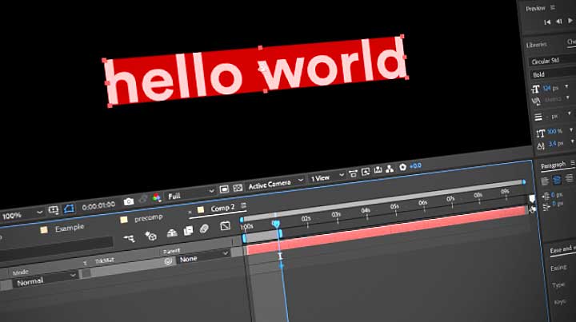Open grid and guide options icon
Screen dimensions: 576x322
point(54,210)
